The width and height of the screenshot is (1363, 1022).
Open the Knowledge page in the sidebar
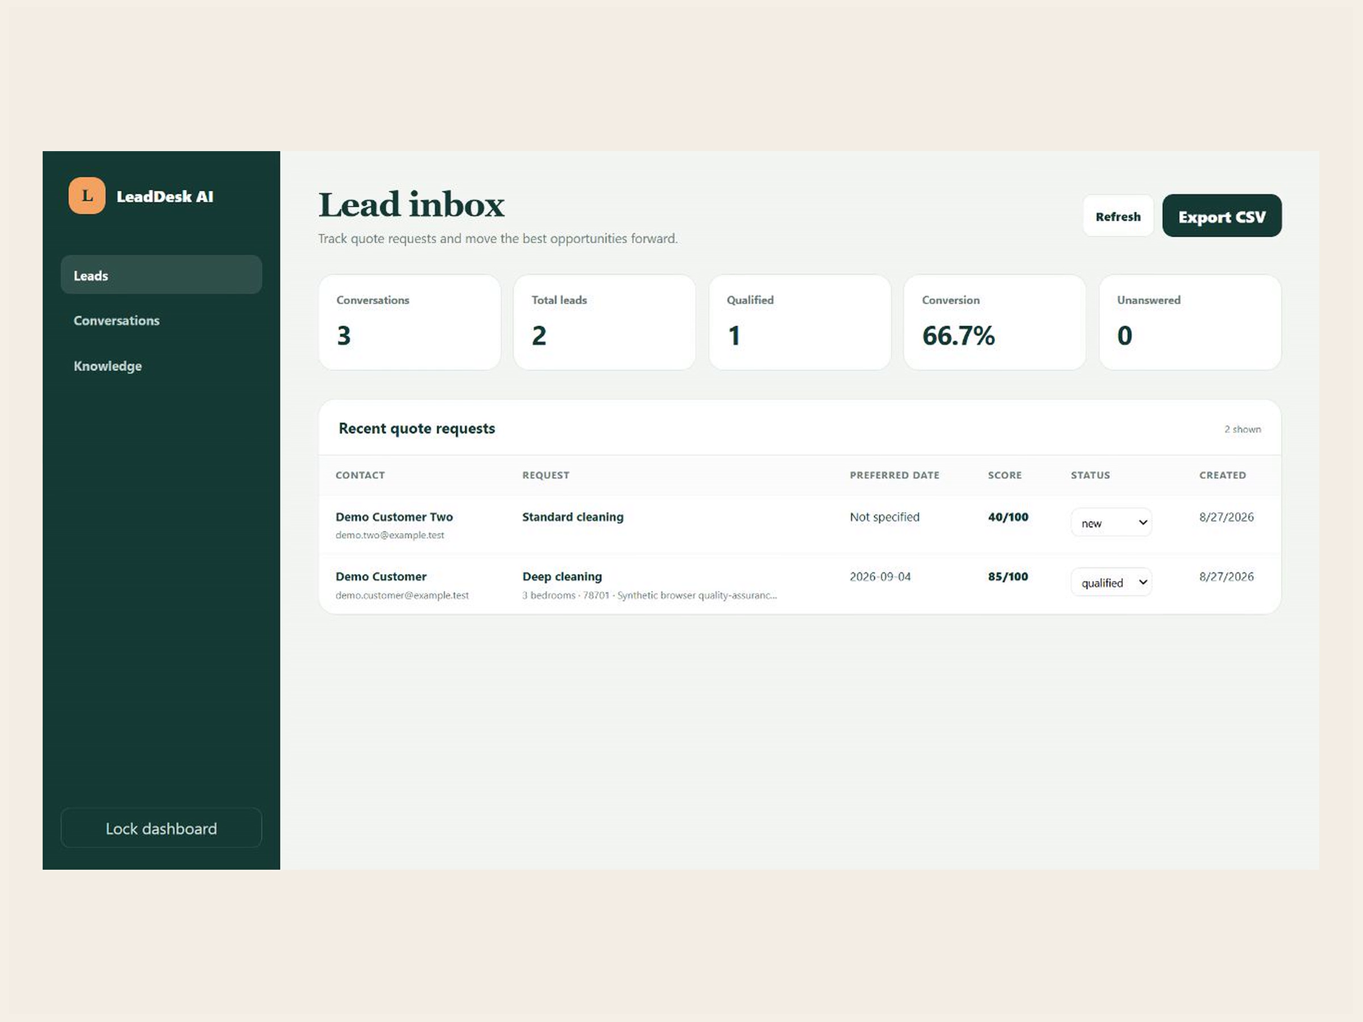coord(161,366)
